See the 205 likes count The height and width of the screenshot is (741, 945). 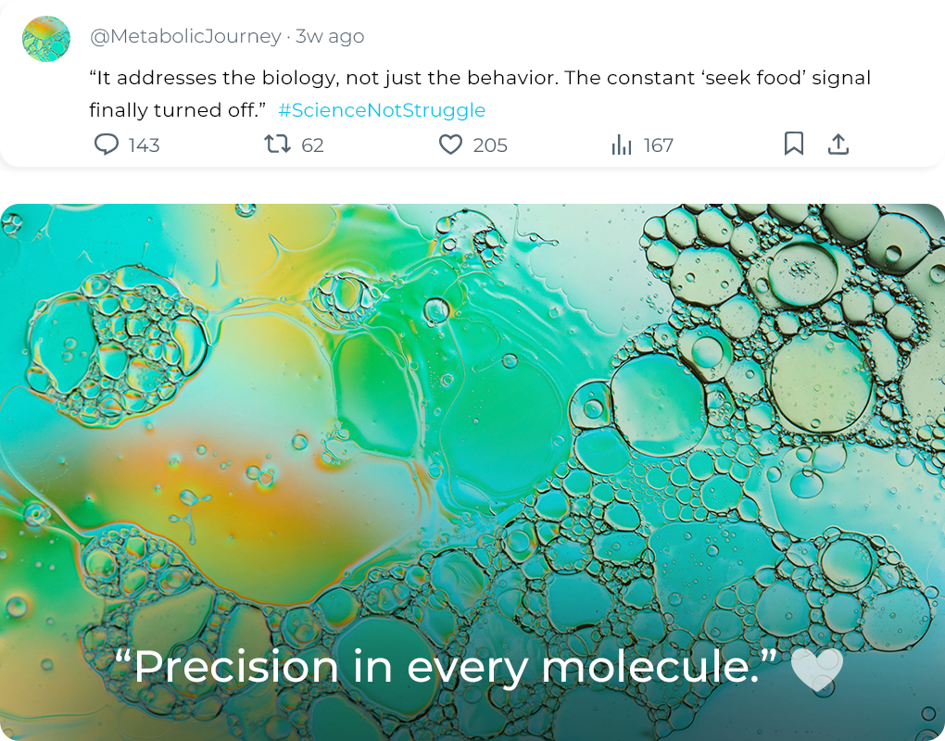tap(490, 145)
